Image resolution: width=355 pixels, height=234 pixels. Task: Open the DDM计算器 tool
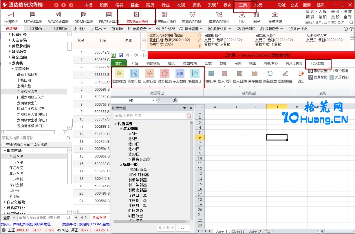point(84,15)
